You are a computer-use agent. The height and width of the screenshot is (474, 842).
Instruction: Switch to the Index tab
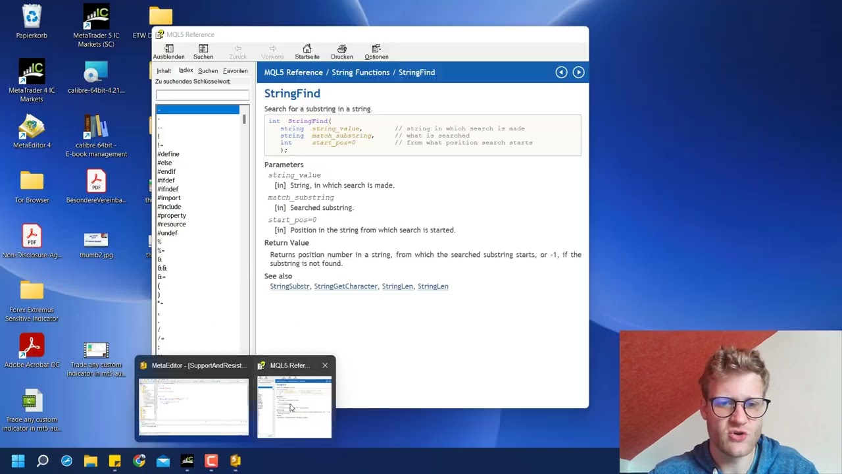pos(186,70)
